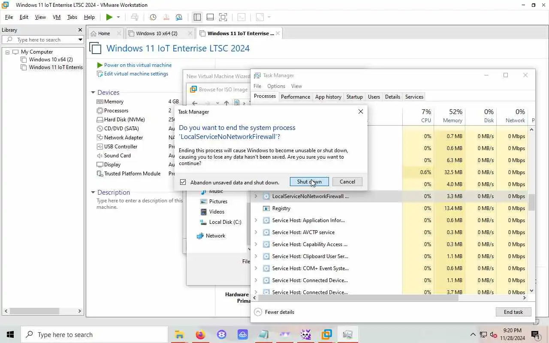Click the Fewer details toggle
The width and height of the screenshot is (549, 343).
274,312
